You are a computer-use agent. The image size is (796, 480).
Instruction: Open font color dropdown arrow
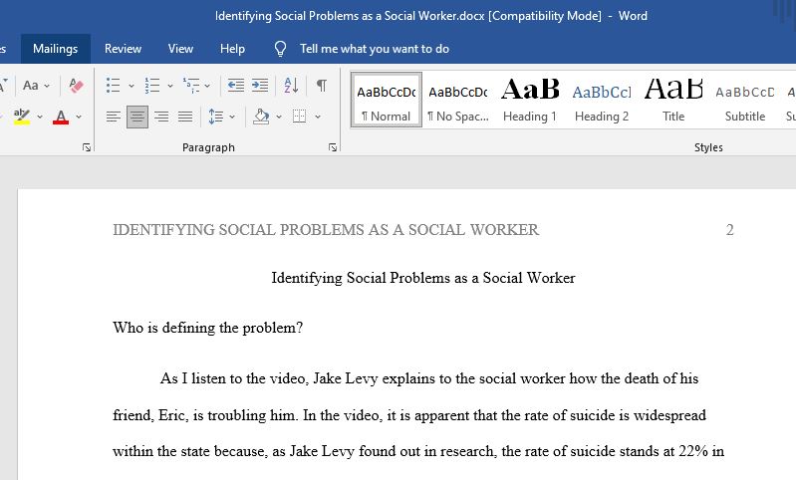[x=79, y=117]
